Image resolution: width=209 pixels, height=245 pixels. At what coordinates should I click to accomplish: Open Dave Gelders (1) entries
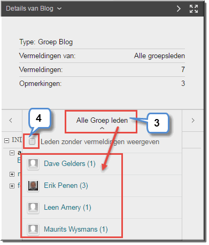(x=69, y=163)
